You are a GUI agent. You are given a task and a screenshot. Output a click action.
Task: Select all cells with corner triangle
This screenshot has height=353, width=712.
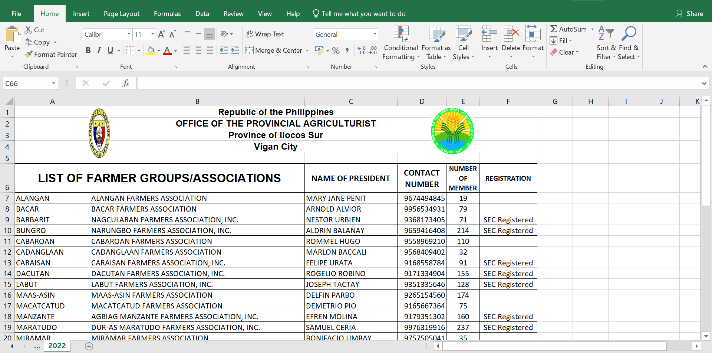coord(9,101)
